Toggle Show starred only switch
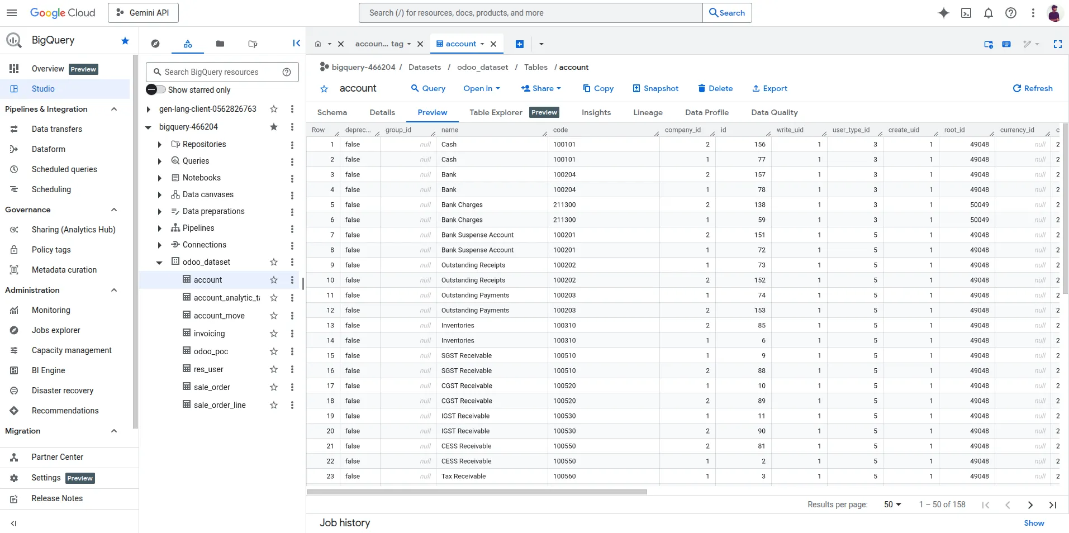 [156, 89]
